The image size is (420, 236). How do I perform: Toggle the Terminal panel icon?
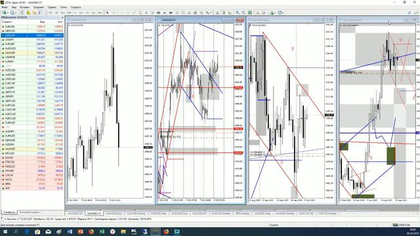(41, 12)
